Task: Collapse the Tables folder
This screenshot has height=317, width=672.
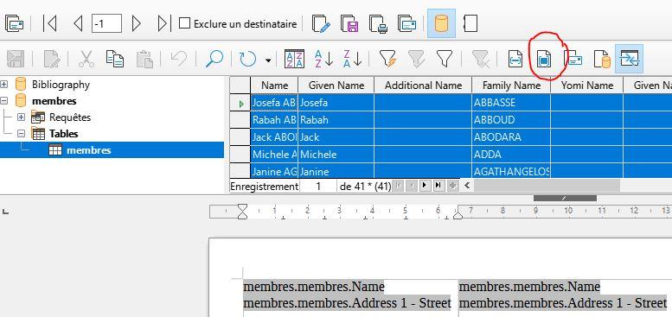Action: 21,134
